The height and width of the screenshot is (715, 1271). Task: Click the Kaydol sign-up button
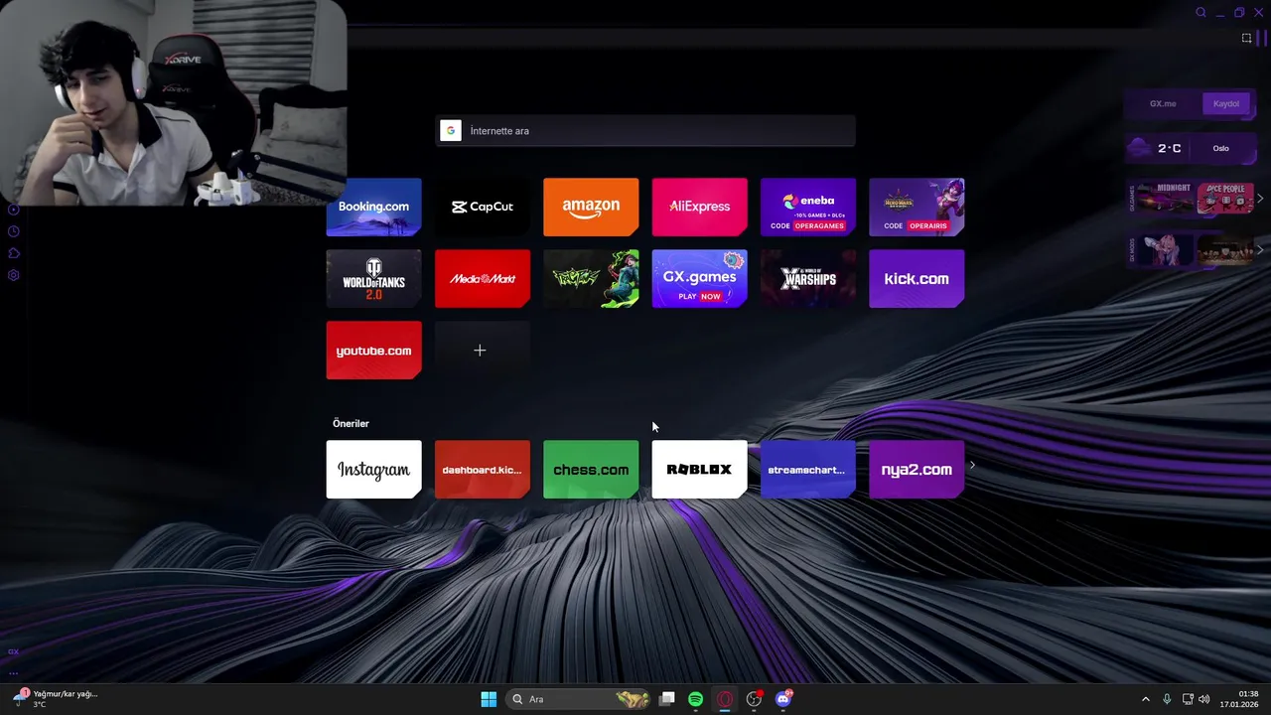1226,103
